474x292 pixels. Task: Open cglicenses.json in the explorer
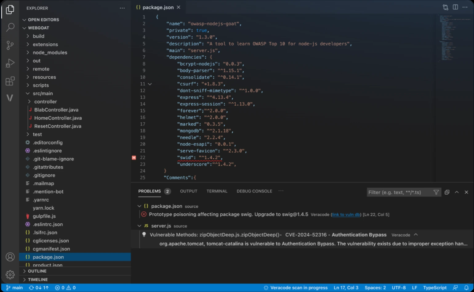(x=51, y=241)
